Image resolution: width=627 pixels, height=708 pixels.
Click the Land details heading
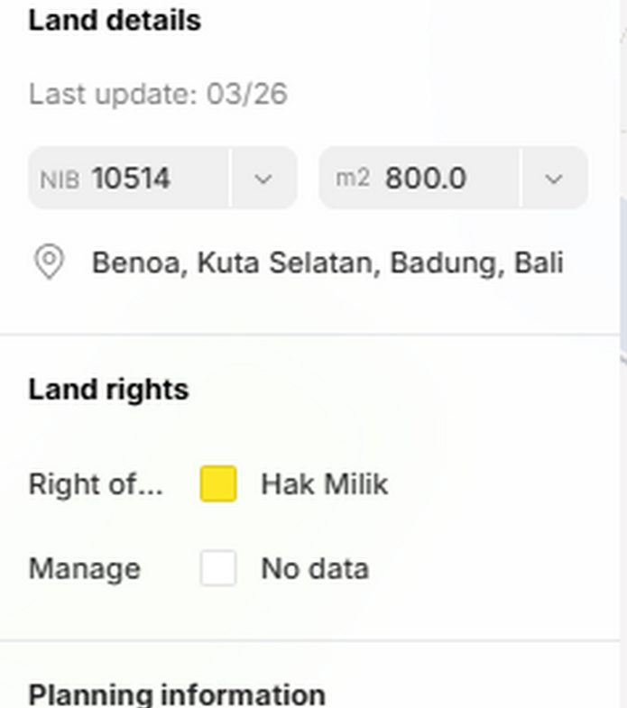[115, 21]
